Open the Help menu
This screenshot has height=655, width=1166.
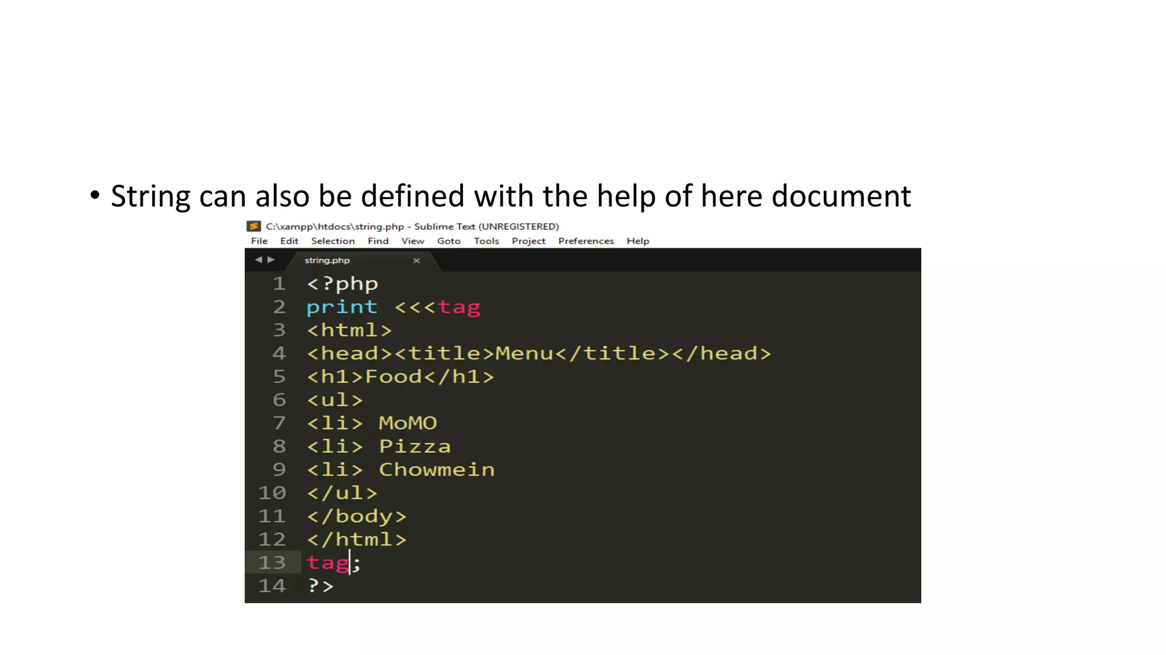(x=638, y=241)
